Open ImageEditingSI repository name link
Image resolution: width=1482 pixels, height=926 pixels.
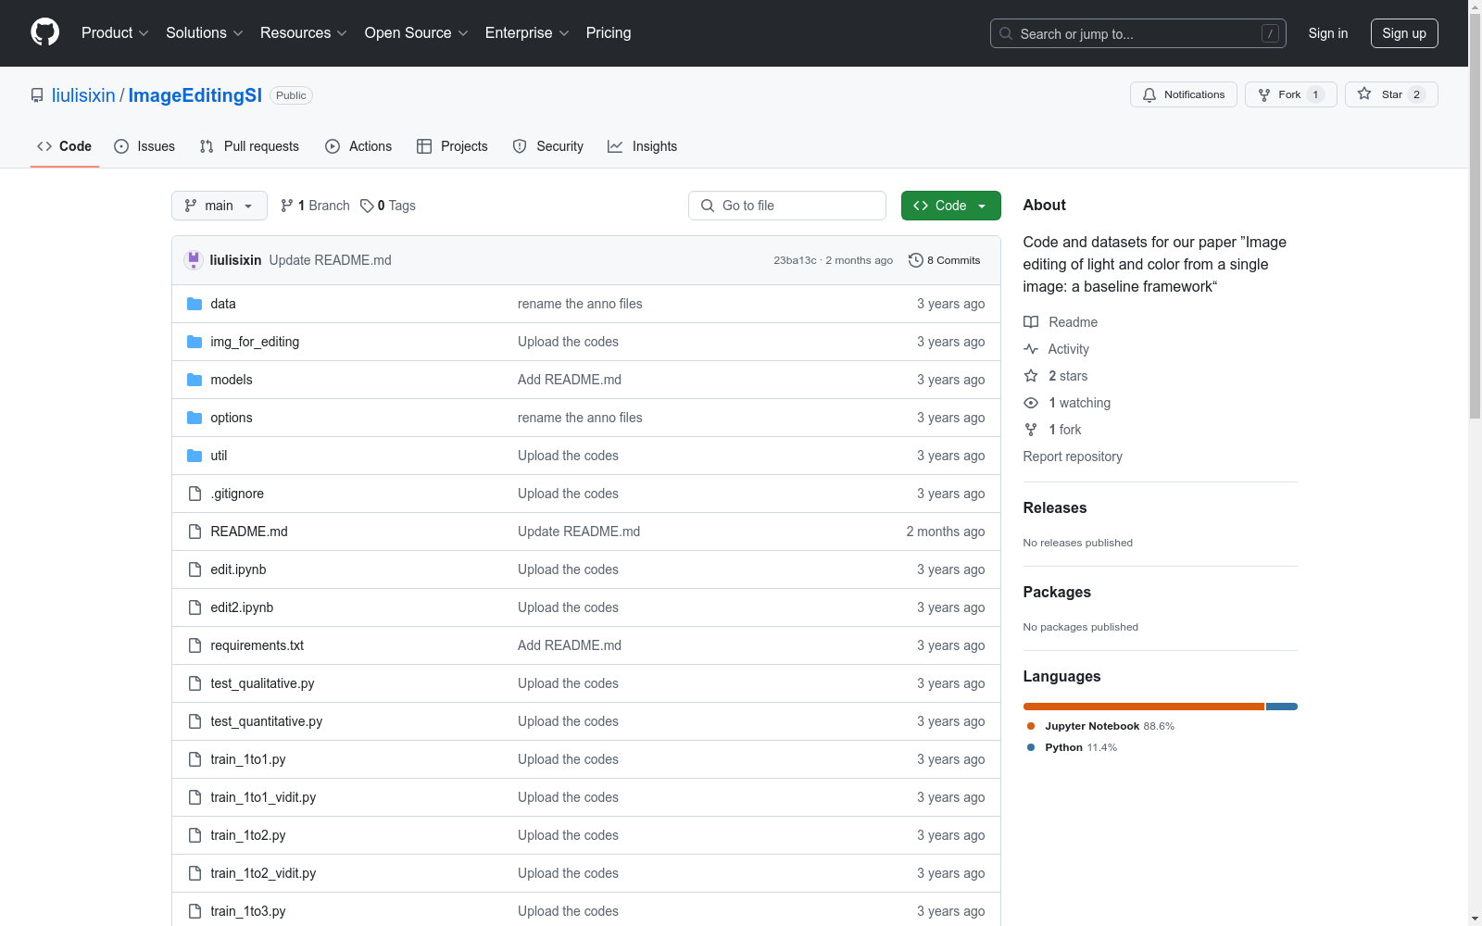pyautogui.click(x=195, y=95)
